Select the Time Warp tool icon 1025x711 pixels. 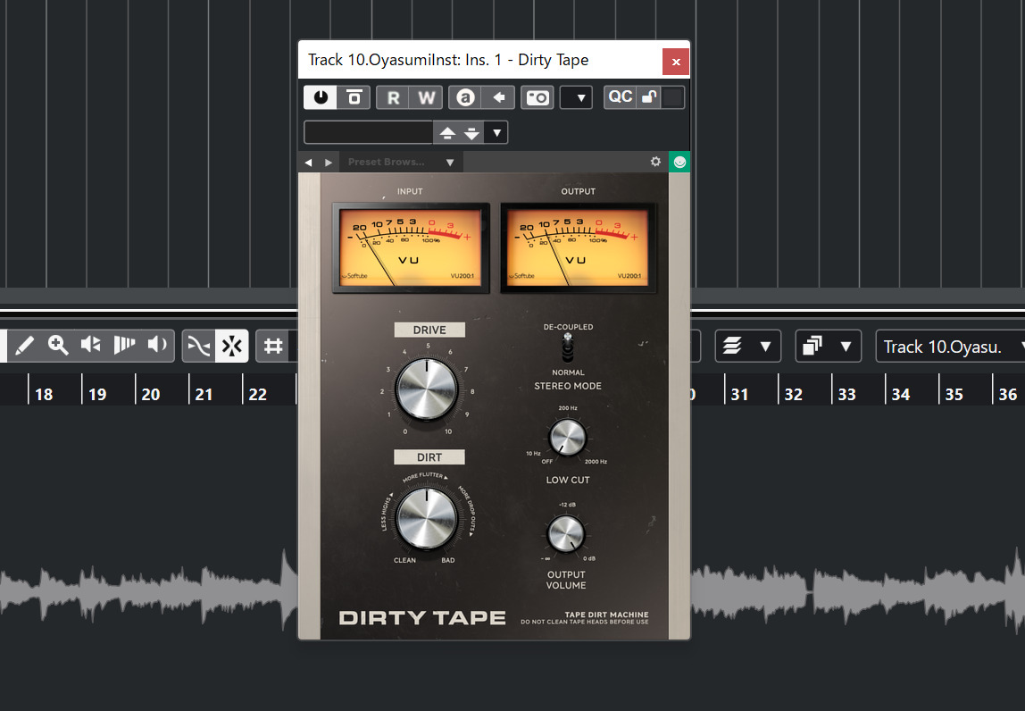[x=124, y=346]
